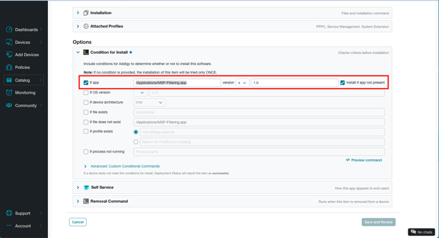439x238 pixels.
Task: Click the Dashboards gauge icon
Action: 9,29
